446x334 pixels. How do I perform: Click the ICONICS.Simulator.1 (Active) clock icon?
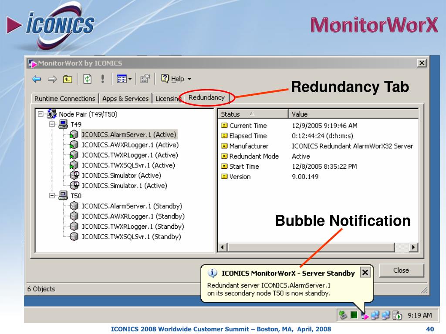75,185
